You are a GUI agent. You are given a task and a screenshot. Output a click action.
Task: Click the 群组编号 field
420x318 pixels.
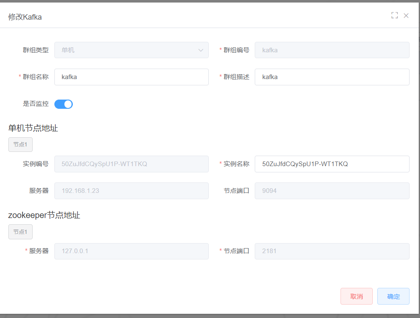point(332,50)
